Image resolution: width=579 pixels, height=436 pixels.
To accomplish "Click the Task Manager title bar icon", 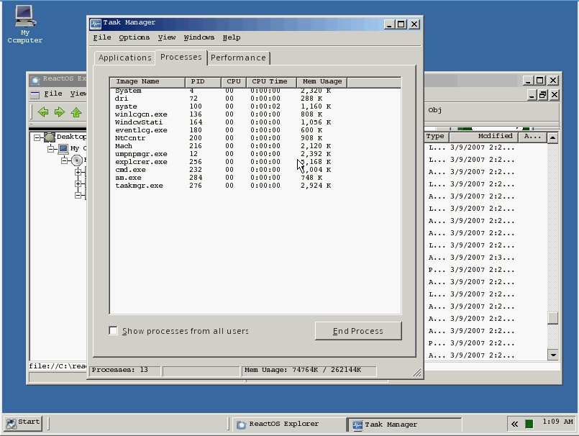I will point(96,23).
